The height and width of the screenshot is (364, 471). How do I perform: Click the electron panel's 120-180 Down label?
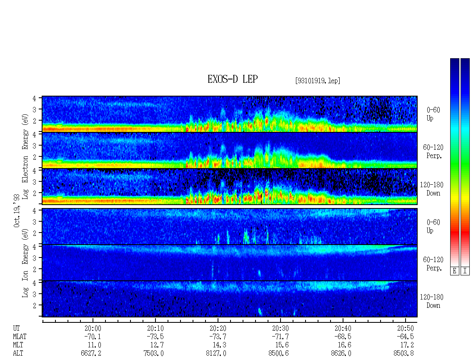coord(432,189)
